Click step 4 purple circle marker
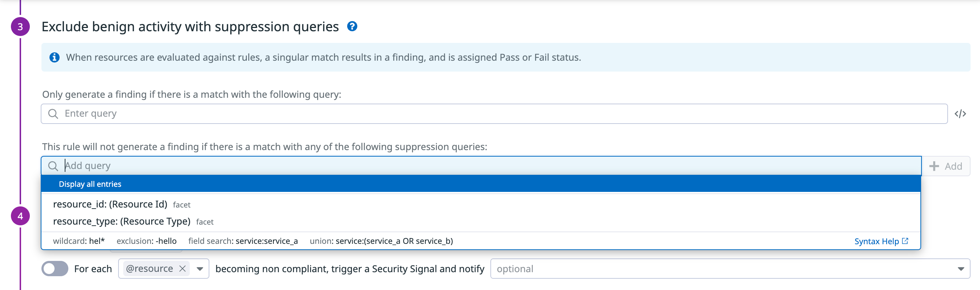The height and width of the screenshot is (290, 980). (x=20, y=216)
